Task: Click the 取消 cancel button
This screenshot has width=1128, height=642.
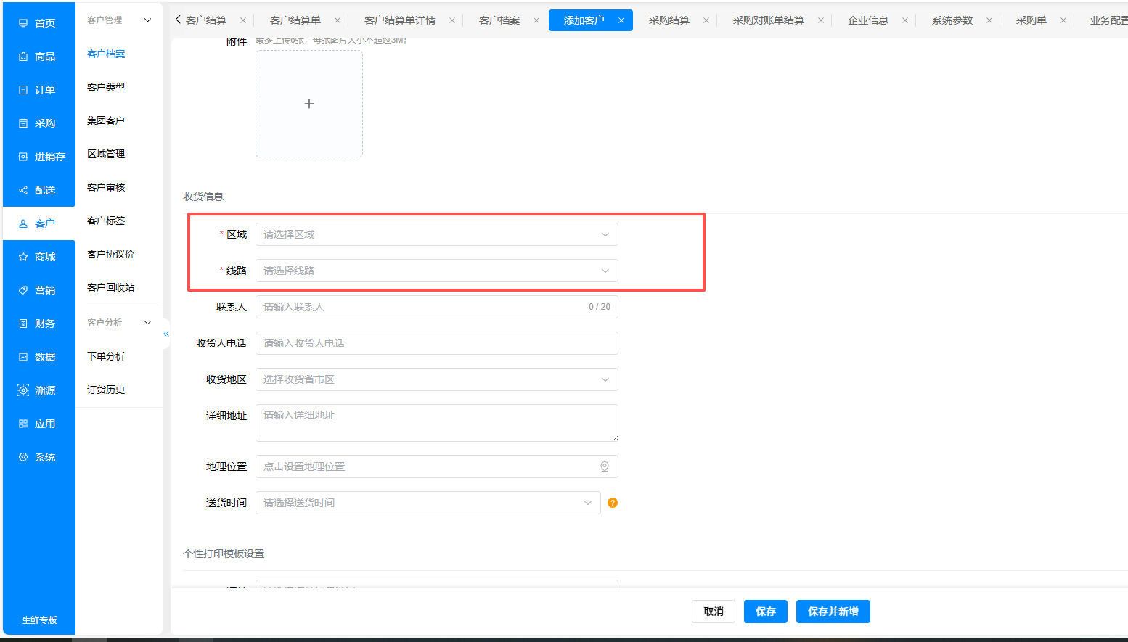Action: point(714,612)
